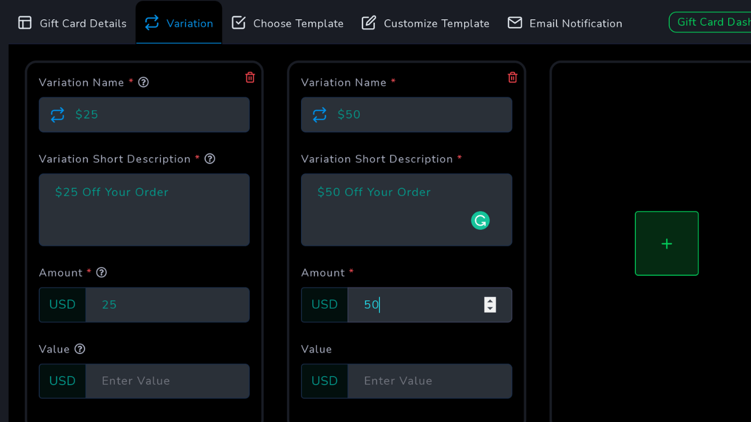
Task: Decrease the $50 amount with down stepper arrow
Action: [490, 308]
